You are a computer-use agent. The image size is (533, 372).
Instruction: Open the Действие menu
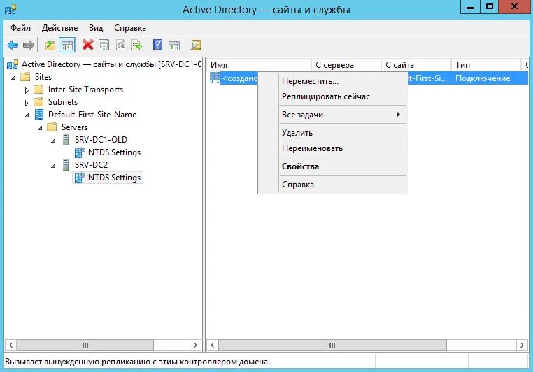pos(59,28)
